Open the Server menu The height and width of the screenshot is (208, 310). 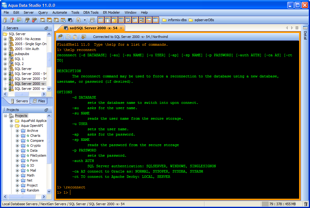point(29,12)
